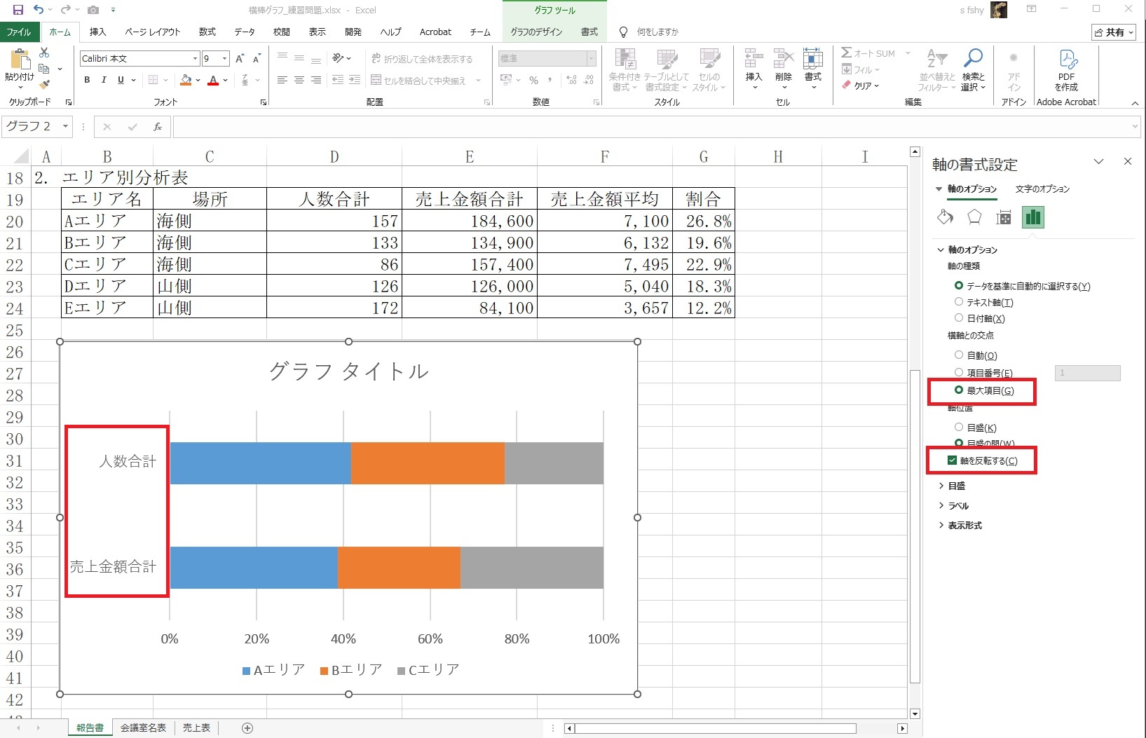Image resolution: width=1146 pixels, height=738 pixels.
Task: Click the セルを結合して中央揃え button
Action: tap(418, 81)
